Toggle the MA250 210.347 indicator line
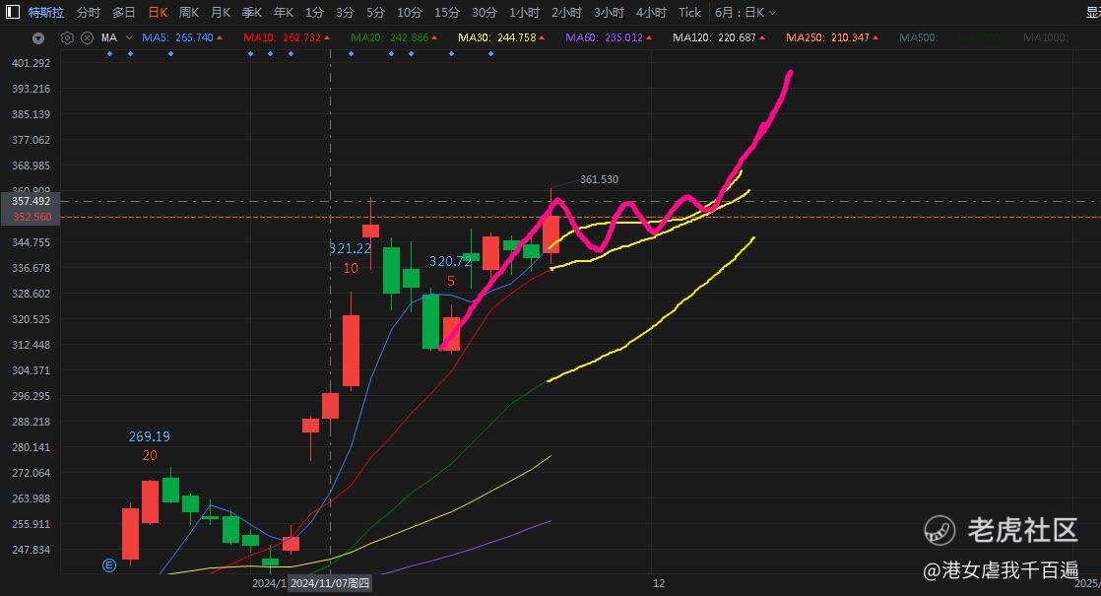The height and width of the screenshot is (596, 1101). tap(832, 37)
